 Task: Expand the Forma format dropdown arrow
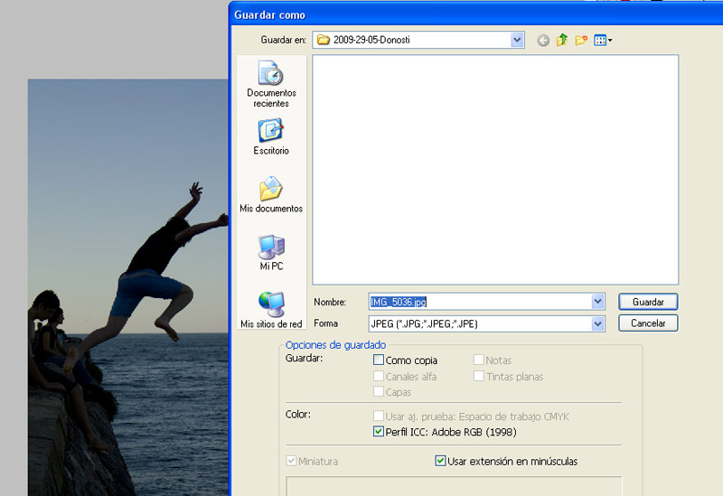pyautogui.click(x=597, y=324)
